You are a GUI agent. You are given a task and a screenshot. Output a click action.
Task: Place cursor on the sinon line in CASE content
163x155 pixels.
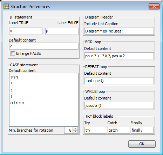(x=17, y=103)
